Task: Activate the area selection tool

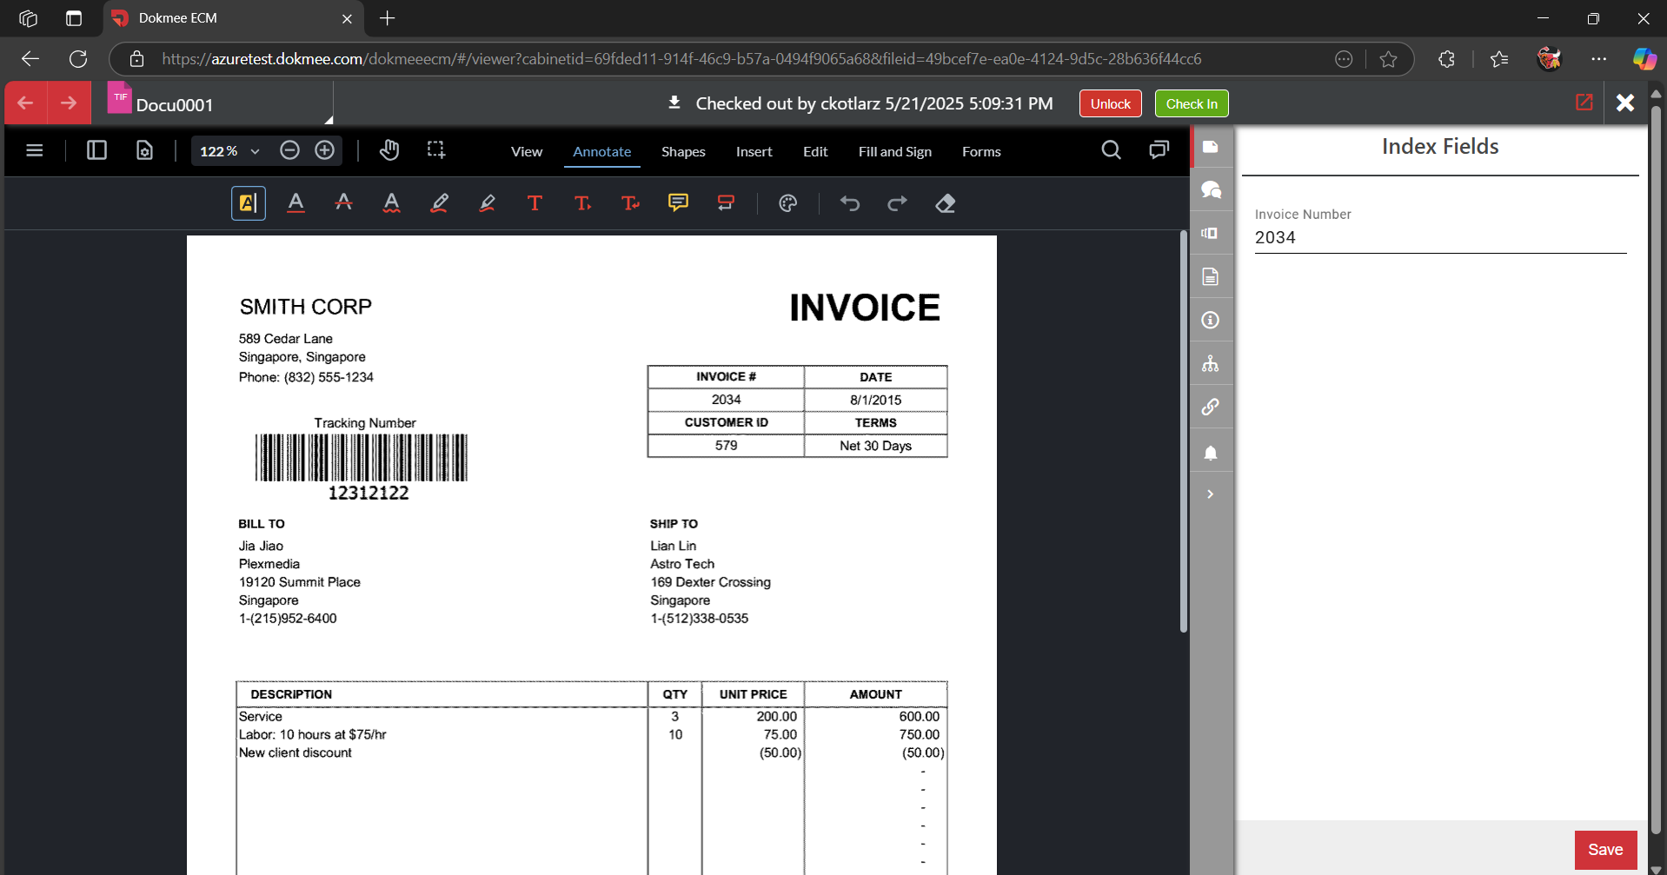Action: coord(436,150)
